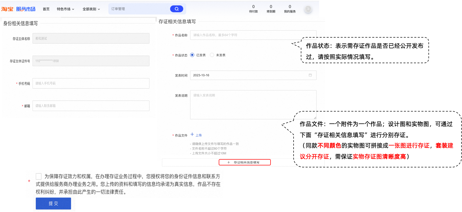This screenshot has width=462, height=212.
Task: Open 我的服务 in header
Action: tap(290, 9)
